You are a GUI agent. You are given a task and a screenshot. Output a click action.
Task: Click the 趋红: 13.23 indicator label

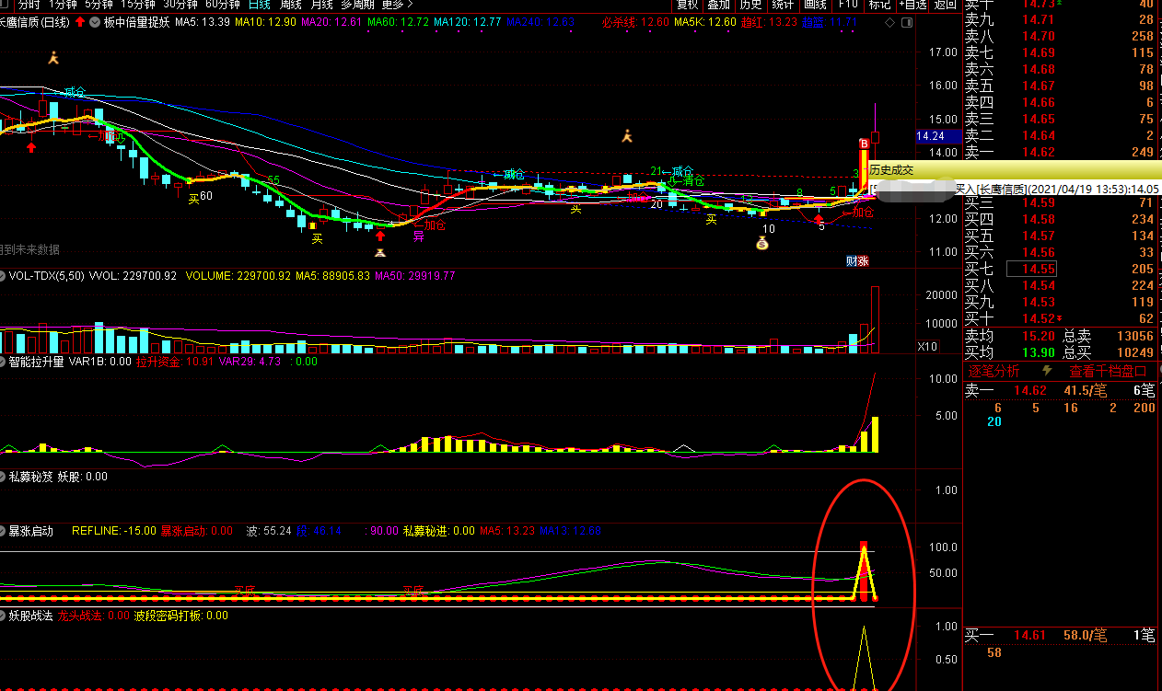point(770,22)
